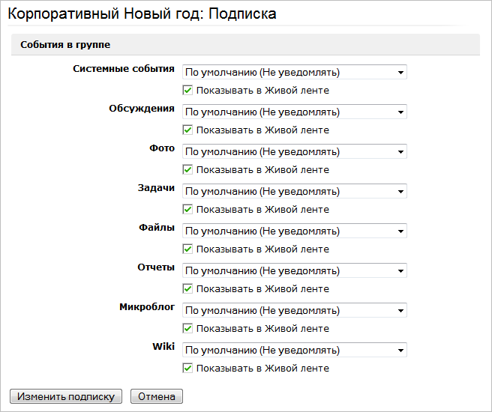
Task: Uncheck live feed checkbox under Системные события
Action: click(188, 91)
